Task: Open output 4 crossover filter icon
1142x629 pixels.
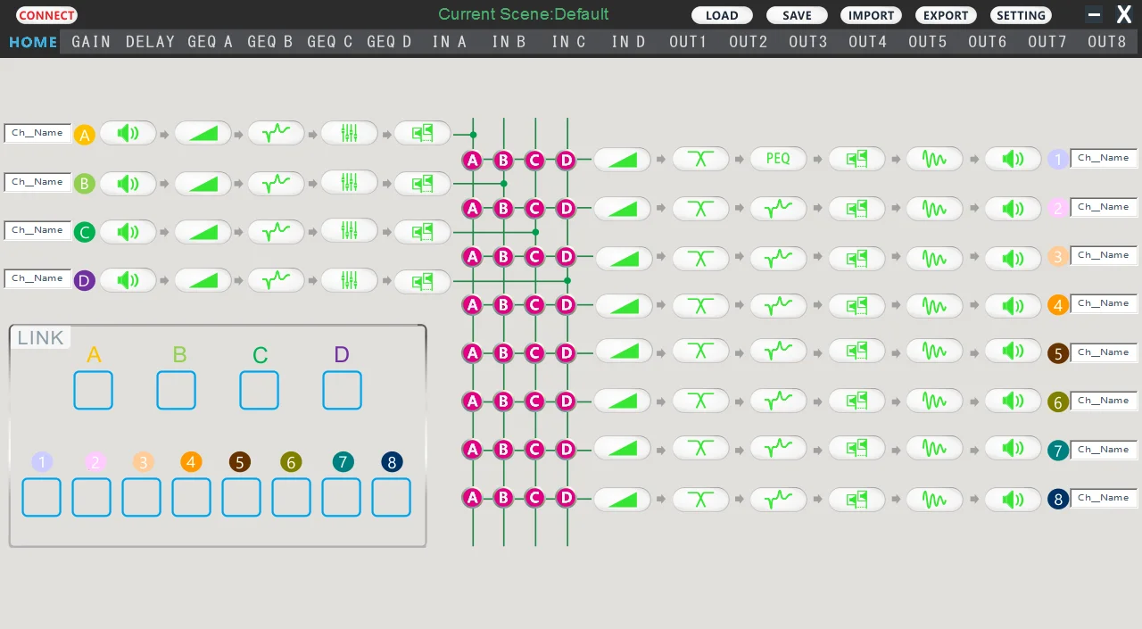Action: pyautogui.click(x=700, y=305)
